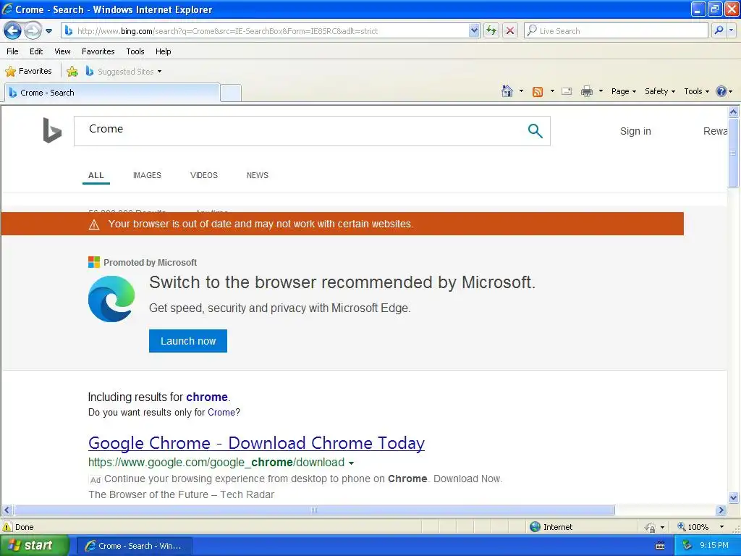741x556 pixels.
Task: Click the Bing logo
Action: [52, 130]
